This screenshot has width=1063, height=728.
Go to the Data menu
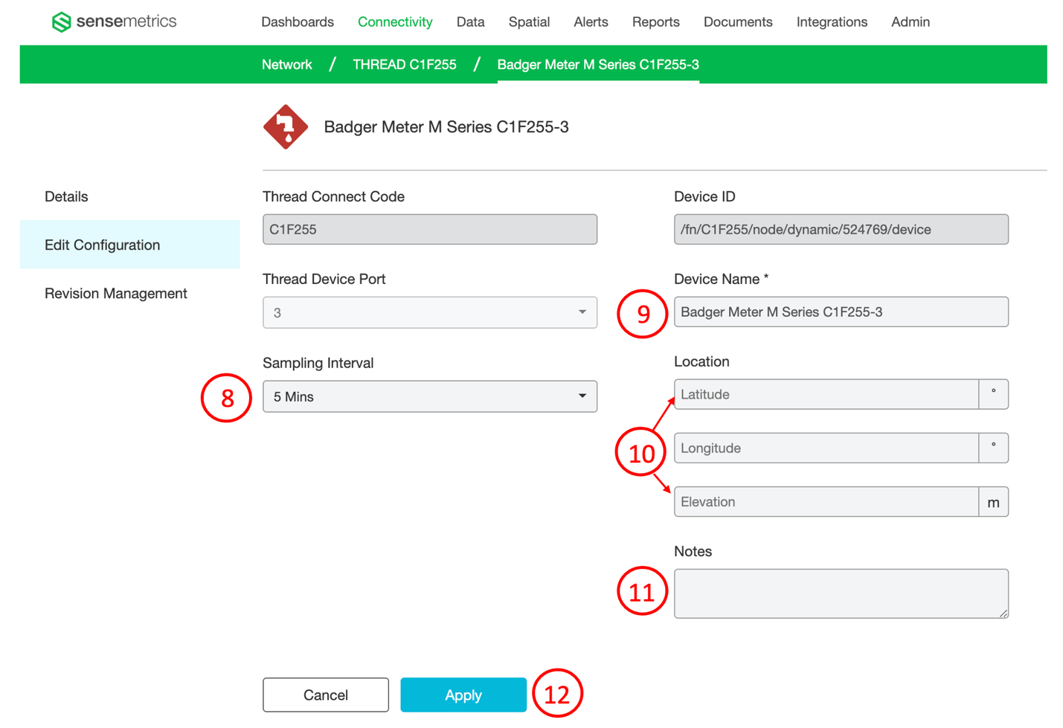tap(470, 22)
